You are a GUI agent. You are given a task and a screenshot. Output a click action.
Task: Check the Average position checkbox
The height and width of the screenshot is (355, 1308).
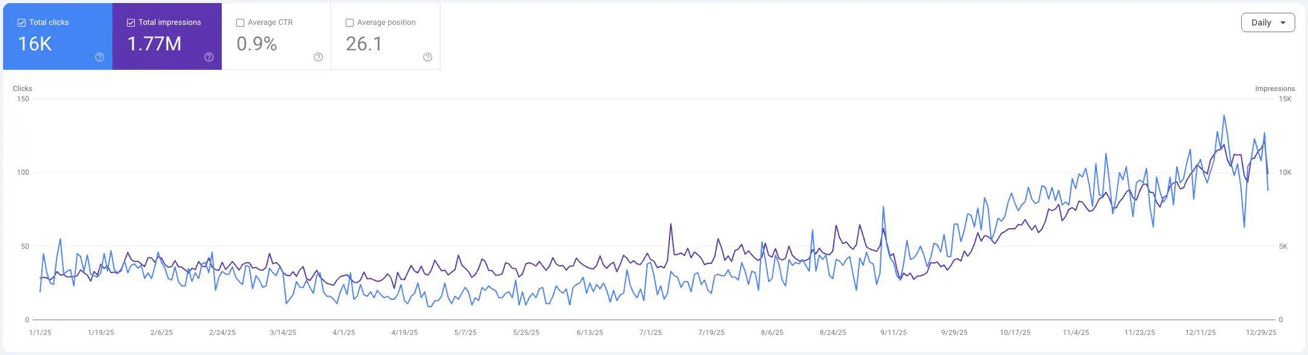349,22
